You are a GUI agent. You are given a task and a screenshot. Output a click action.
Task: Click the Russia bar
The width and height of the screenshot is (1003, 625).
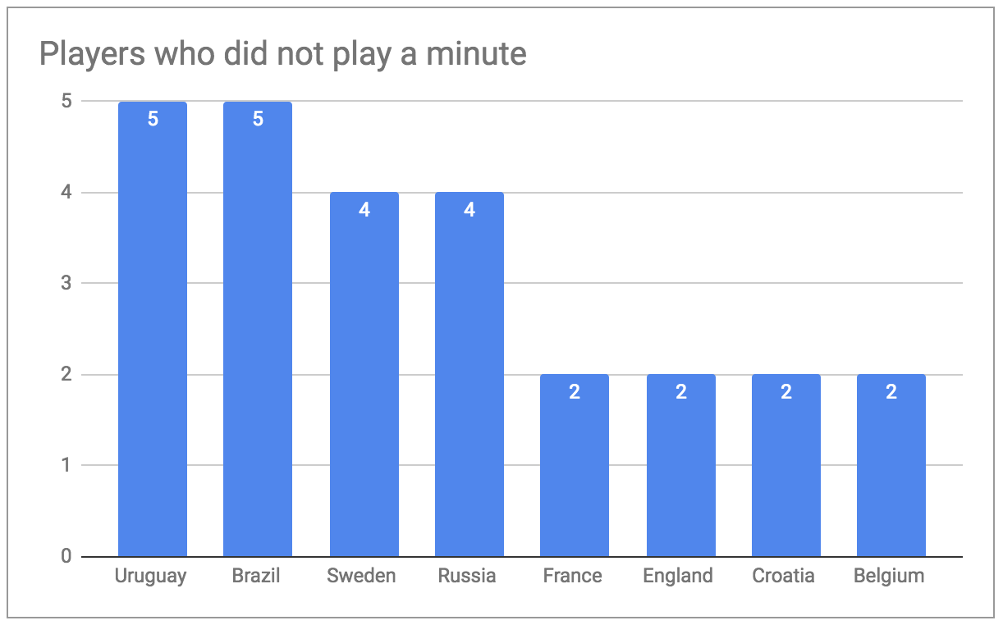(469, 374)
